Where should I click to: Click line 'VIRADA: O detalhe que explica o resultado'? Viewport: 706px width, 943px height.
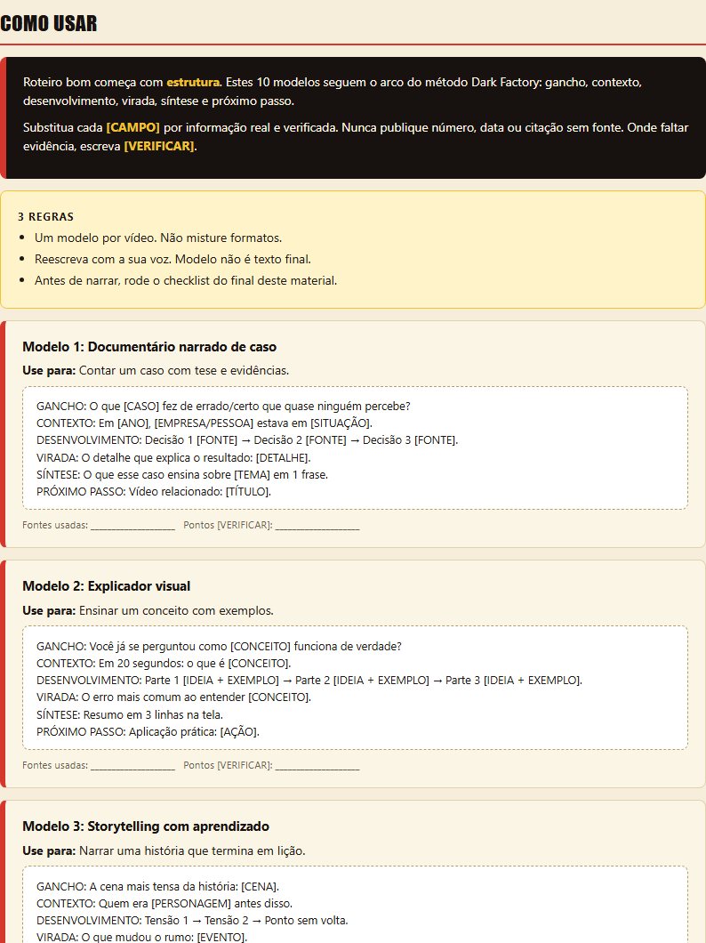tap(173, 457)
